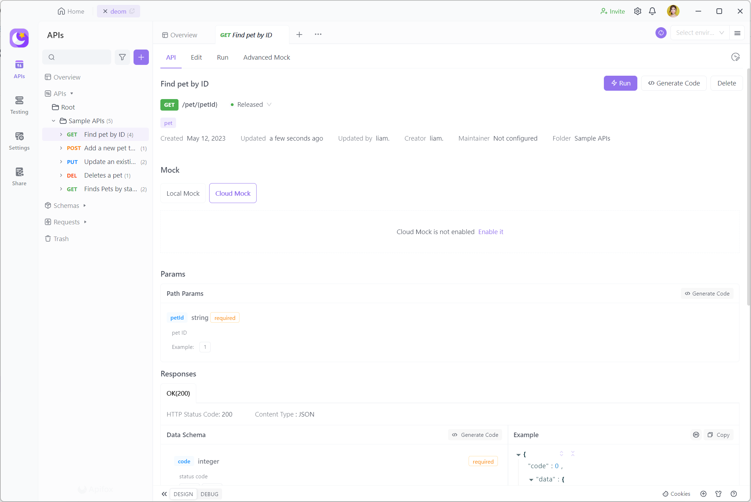Click the pet tag label
751x502 pixels.
tap(168, 123)
